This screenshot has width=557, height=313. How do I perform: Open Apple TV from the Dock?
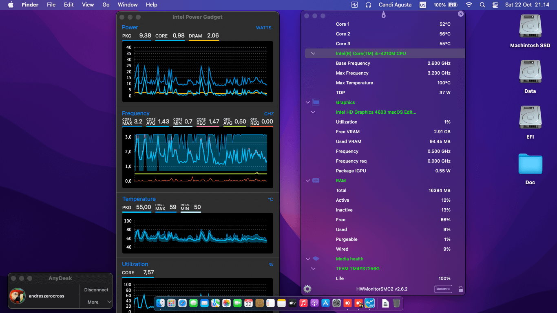pos(292,303)
